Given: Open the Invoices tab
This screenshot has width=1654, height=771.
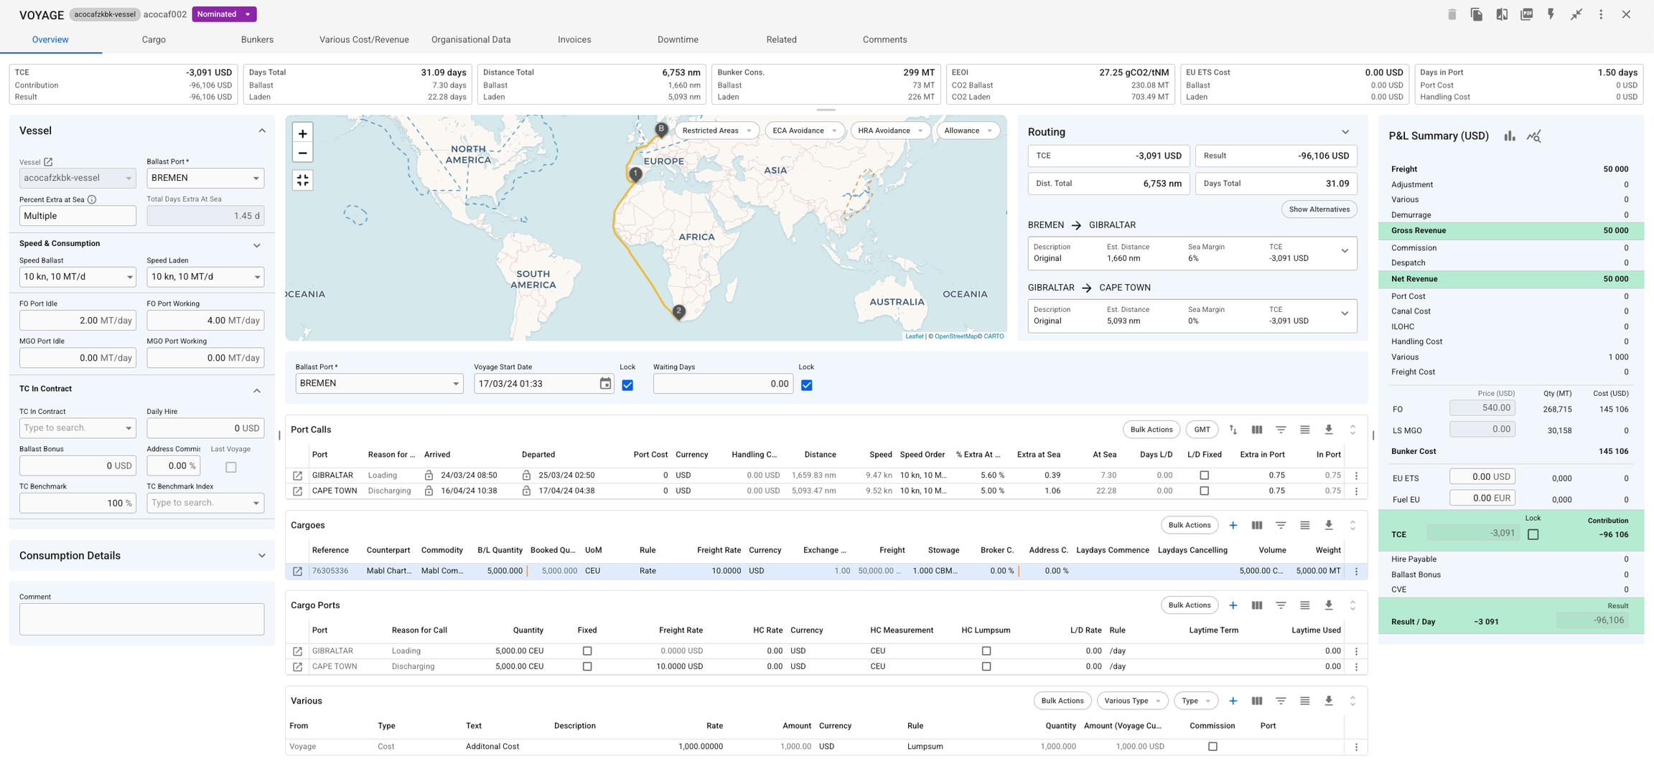Looking at the screenshot, I should (x=574, y=39).
